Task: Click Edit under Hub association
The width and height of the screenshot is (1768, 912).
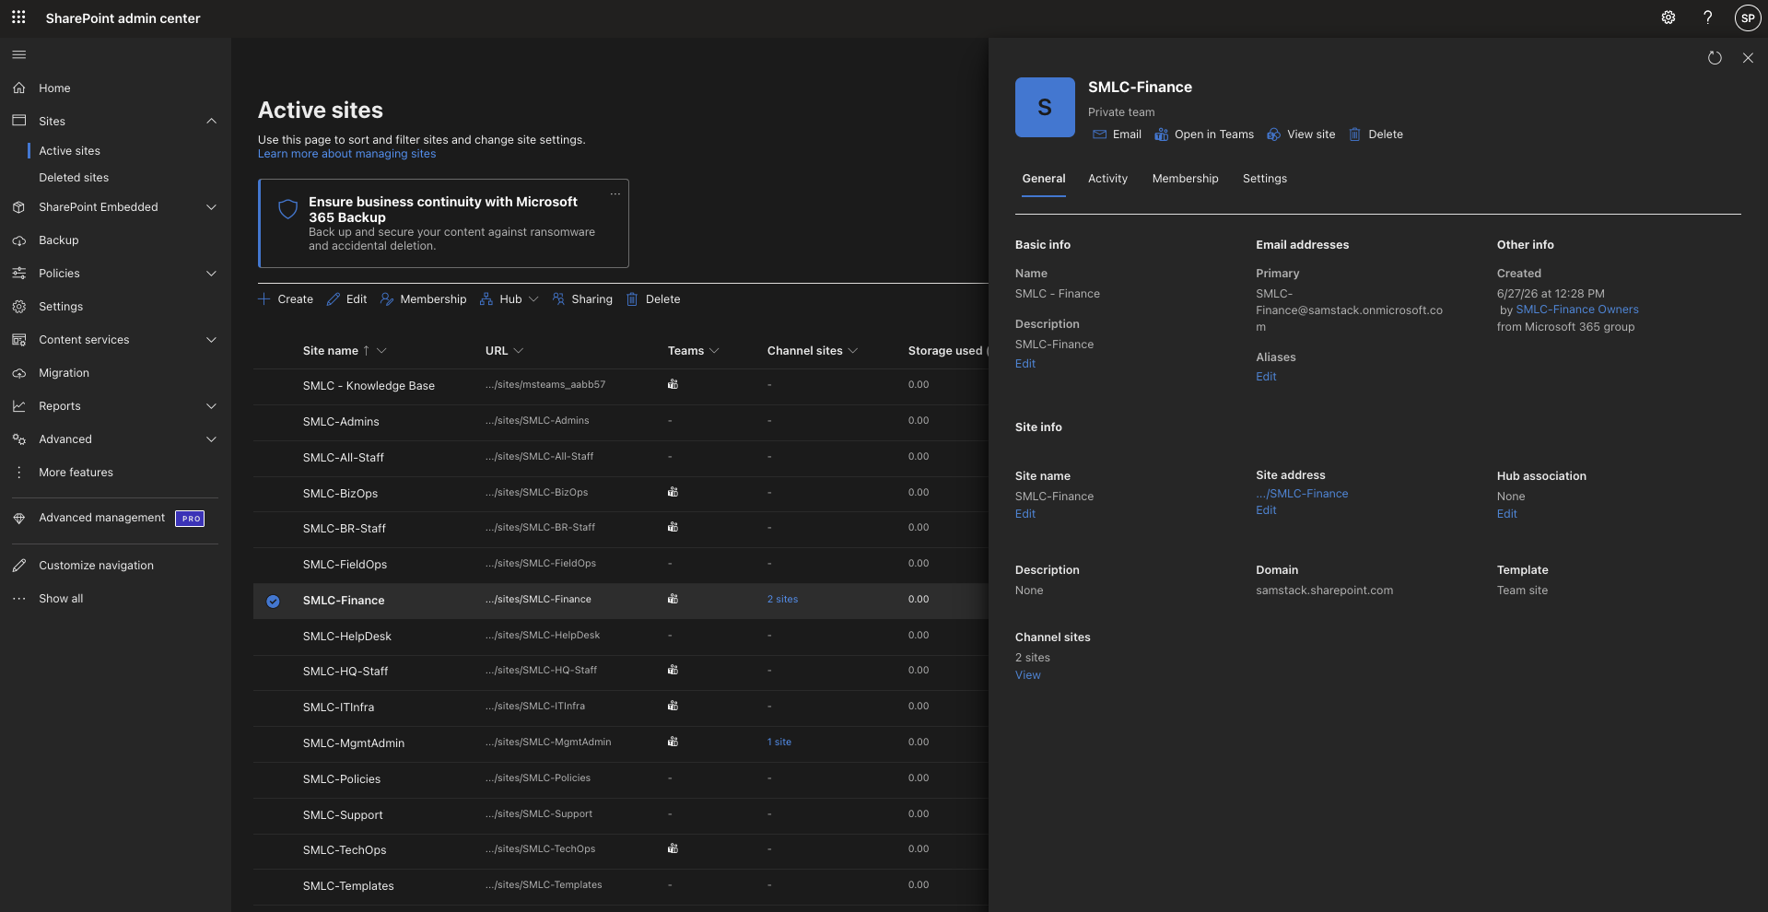Action: [x=1506, y=514]
